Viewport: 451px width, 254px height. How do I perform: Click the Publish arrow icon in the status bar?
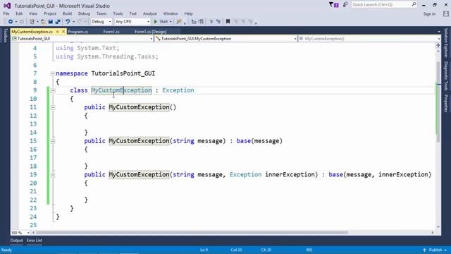(424, 250)
